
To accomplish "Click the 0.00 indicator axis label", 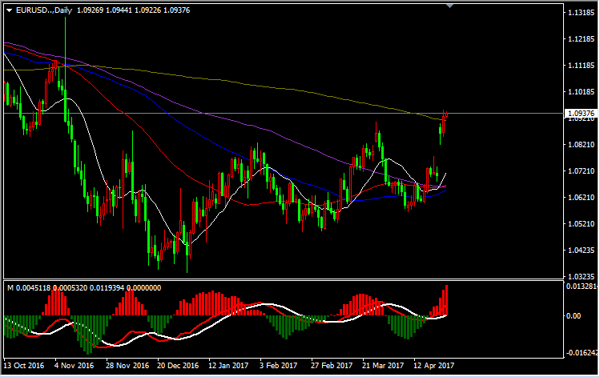I will 574,316.
